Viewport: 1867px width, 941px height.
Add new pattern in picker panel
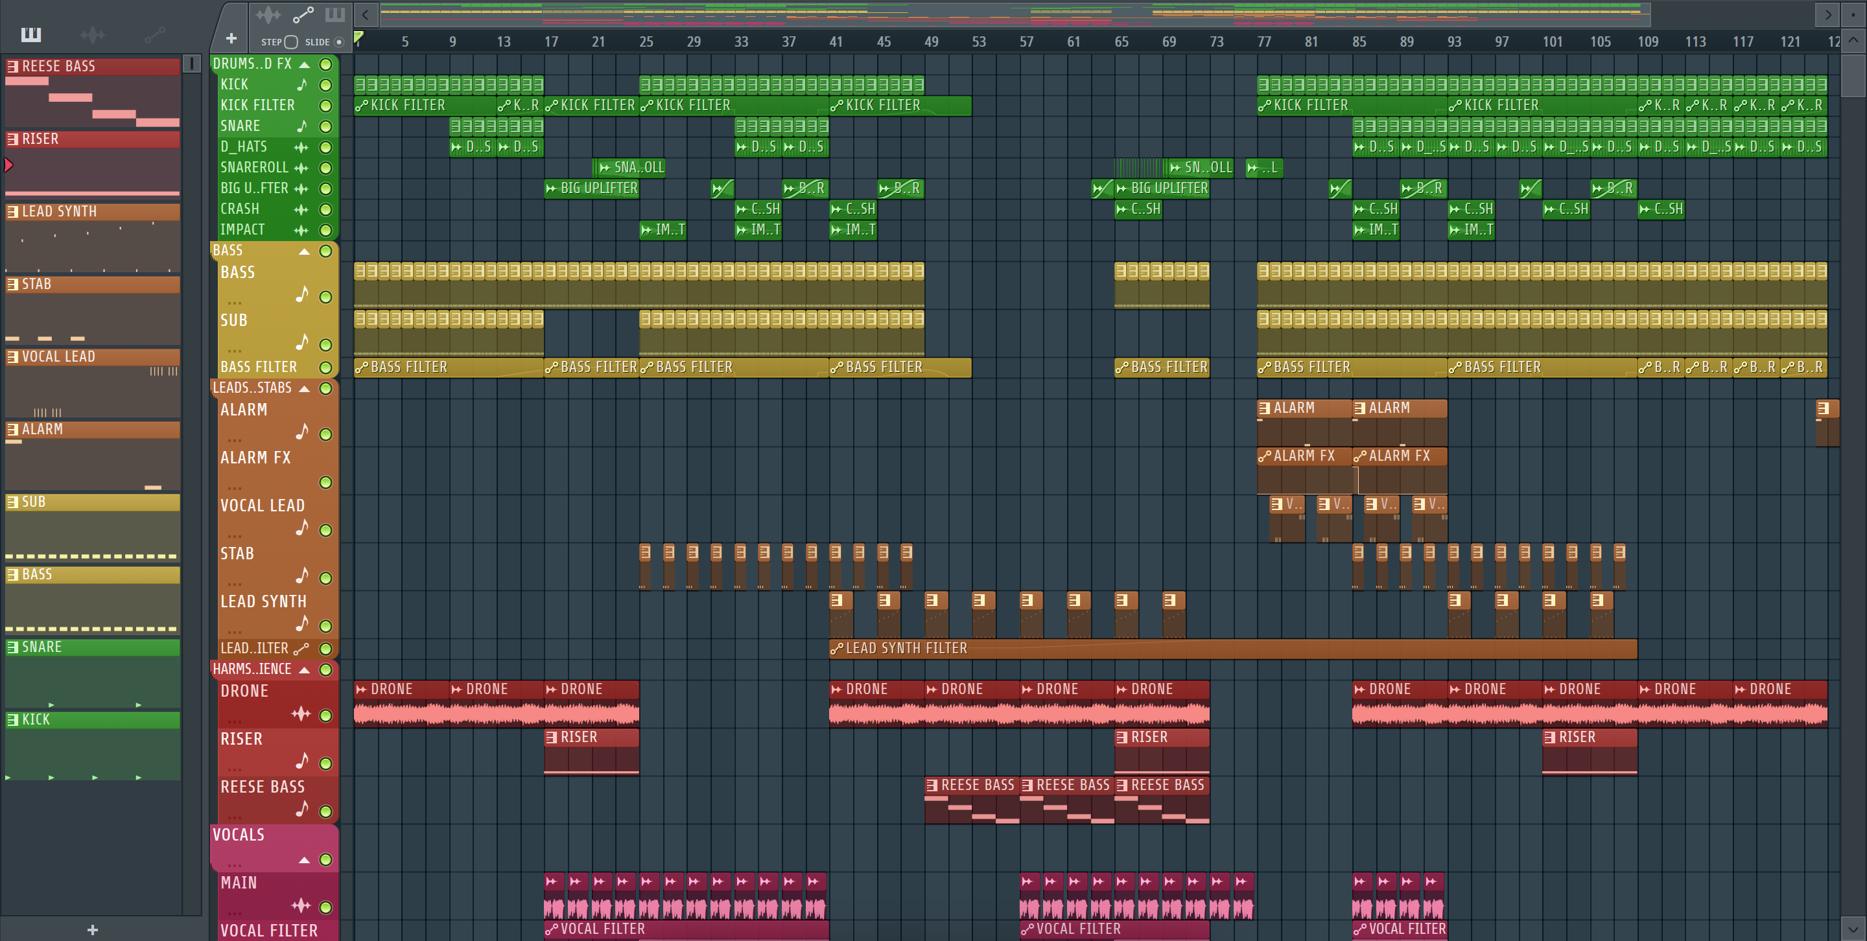click(92, 929)
